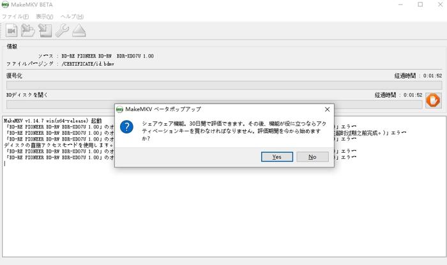Viewport: 447px width, 265px height.
Task: Click the /CERTIFICATE/id.bdmv file path text
Action: (88, 64)
